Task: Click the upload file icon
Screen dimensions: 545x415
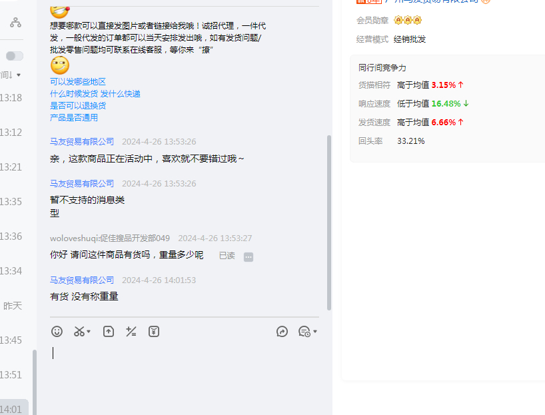Action: (x=108, y=331)
